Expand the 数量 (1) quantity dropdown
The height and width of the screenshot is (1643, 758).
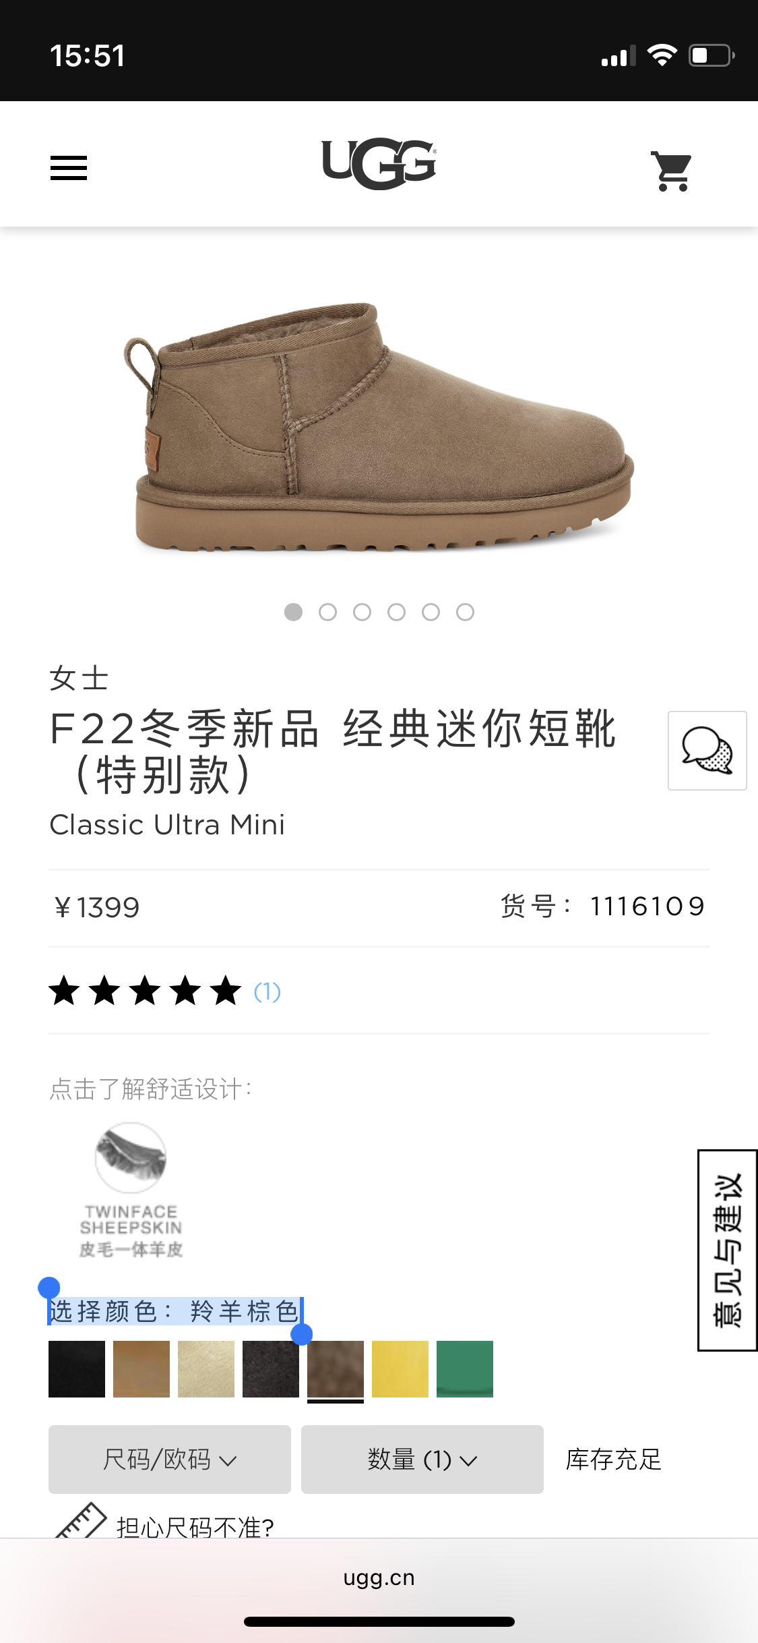pyautogui.click(x=422, y=1460)
